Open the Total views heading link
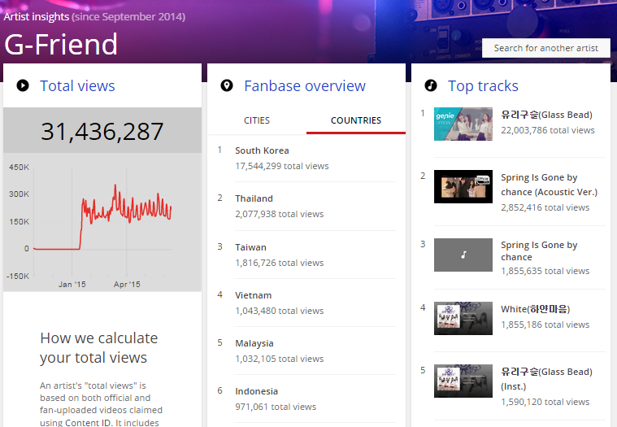Screen dimensions: 617x427 tap(77, 85)
